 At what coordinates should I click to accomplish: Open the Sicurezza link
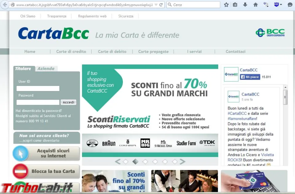(126, 16)
